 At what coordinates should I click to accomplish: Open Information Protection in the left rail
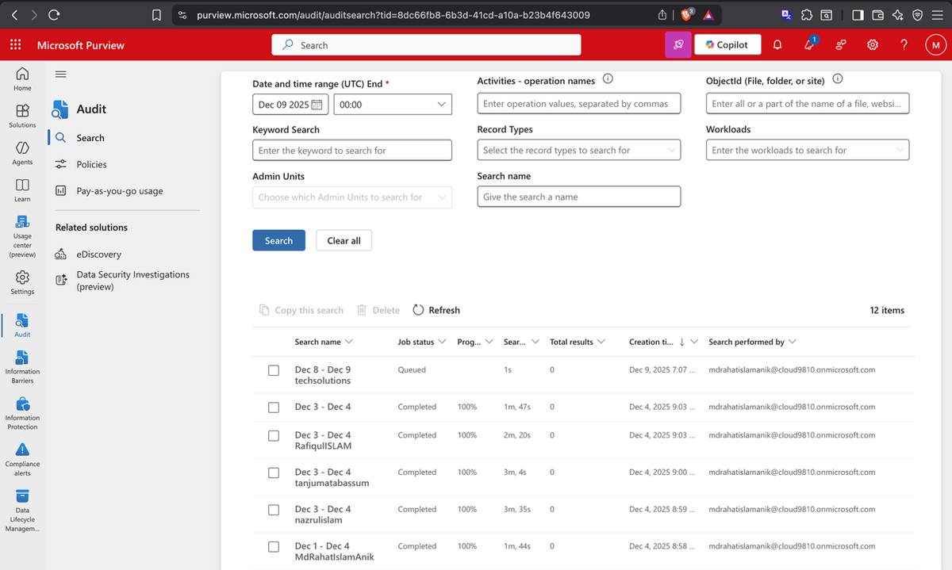click(22, 412)
